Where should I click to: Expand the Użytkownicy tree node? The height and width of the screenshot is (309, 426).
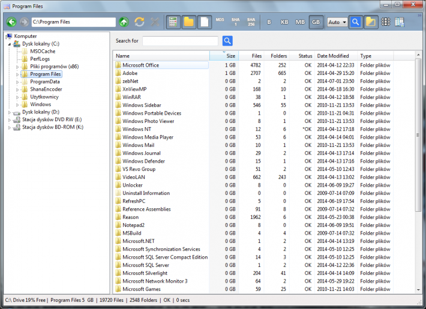pos(17,97)
